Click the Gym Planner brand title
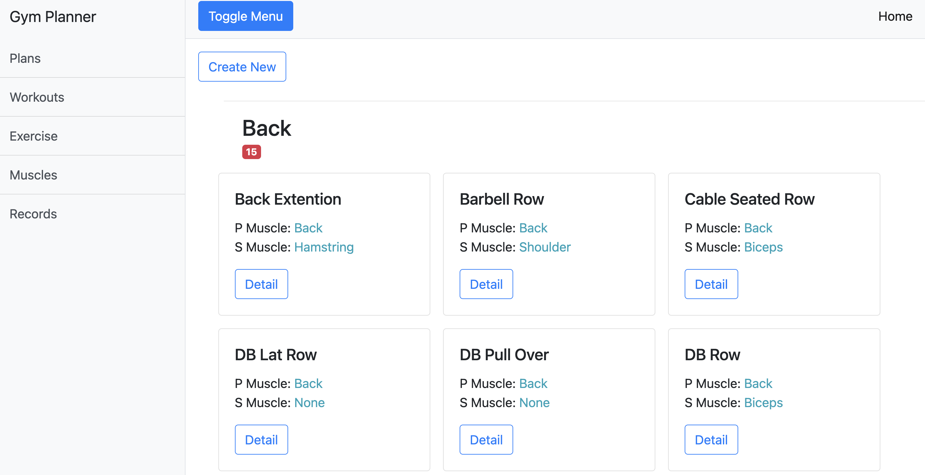Viewport: 925px width, 475px height. [53, 17]
